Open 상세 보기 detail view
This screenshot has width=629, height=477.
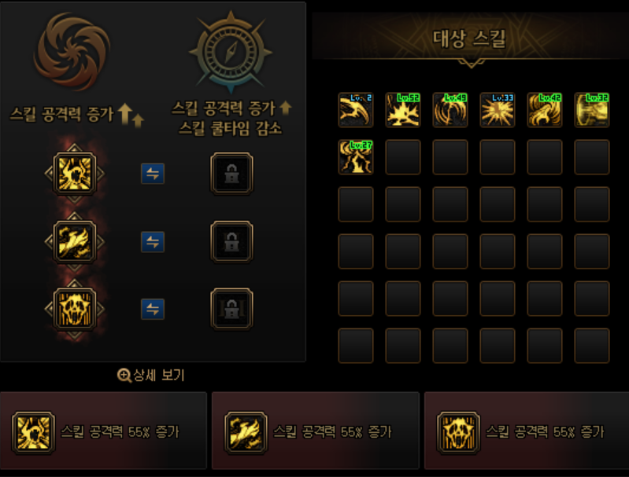(x=151, y=376)
